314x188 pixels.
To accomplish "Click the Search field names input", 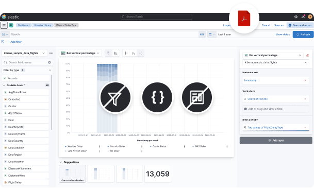I will pos(27,62).
